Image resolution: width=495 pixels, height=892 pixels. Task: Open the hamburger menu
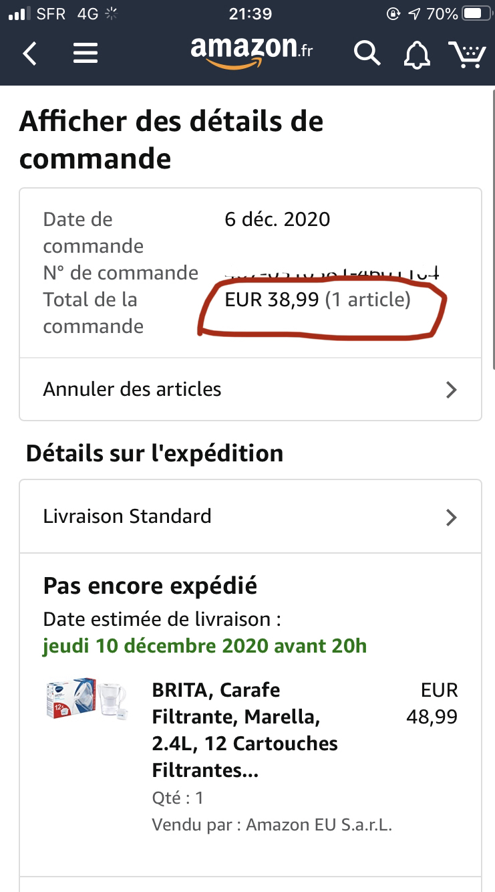86,53
